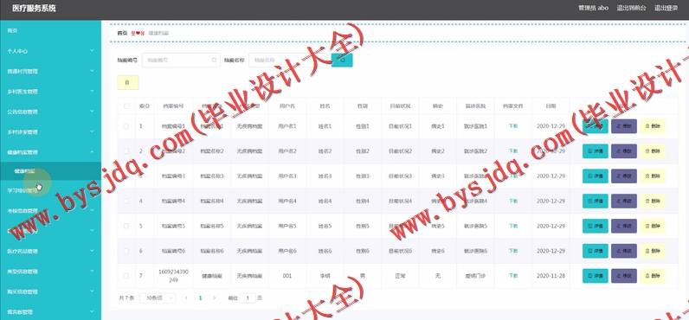Delete row index 3 with 删除
The image size is (689, 320).
click(653, 176)
